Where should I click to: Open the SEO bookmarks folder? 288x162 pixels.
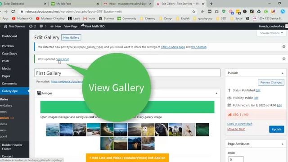point(221,18)
